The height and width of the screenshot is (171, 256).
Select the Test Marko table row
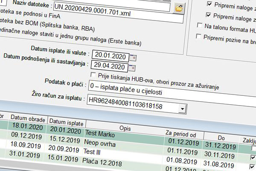(102, 133)
